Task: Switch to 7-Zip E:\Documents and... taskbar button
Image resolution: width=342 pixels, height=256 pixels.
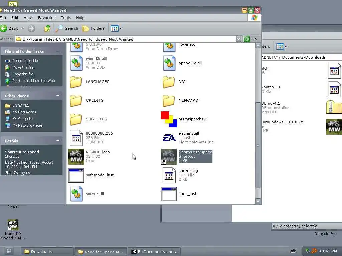Action: (x=154, y=251)
